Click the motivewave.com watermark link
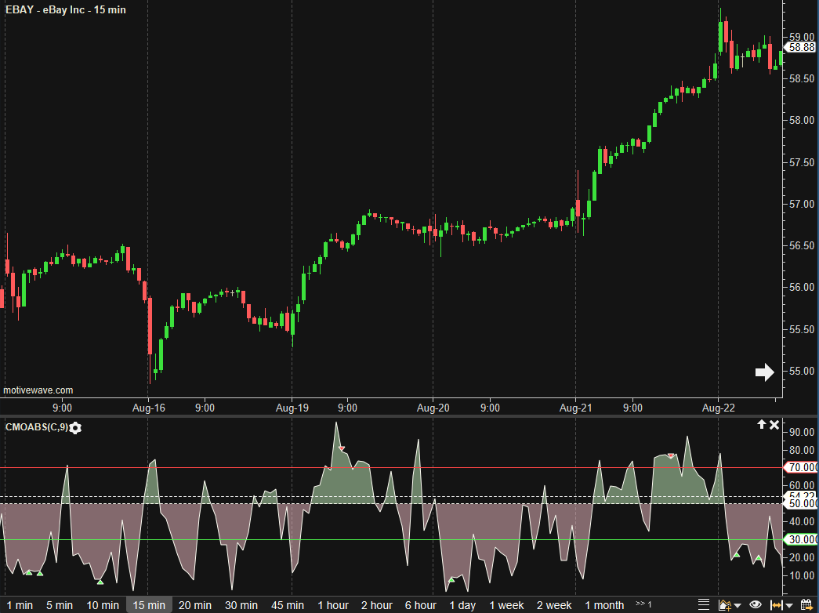Screen dimensions: 819x613 coord(38,390)
